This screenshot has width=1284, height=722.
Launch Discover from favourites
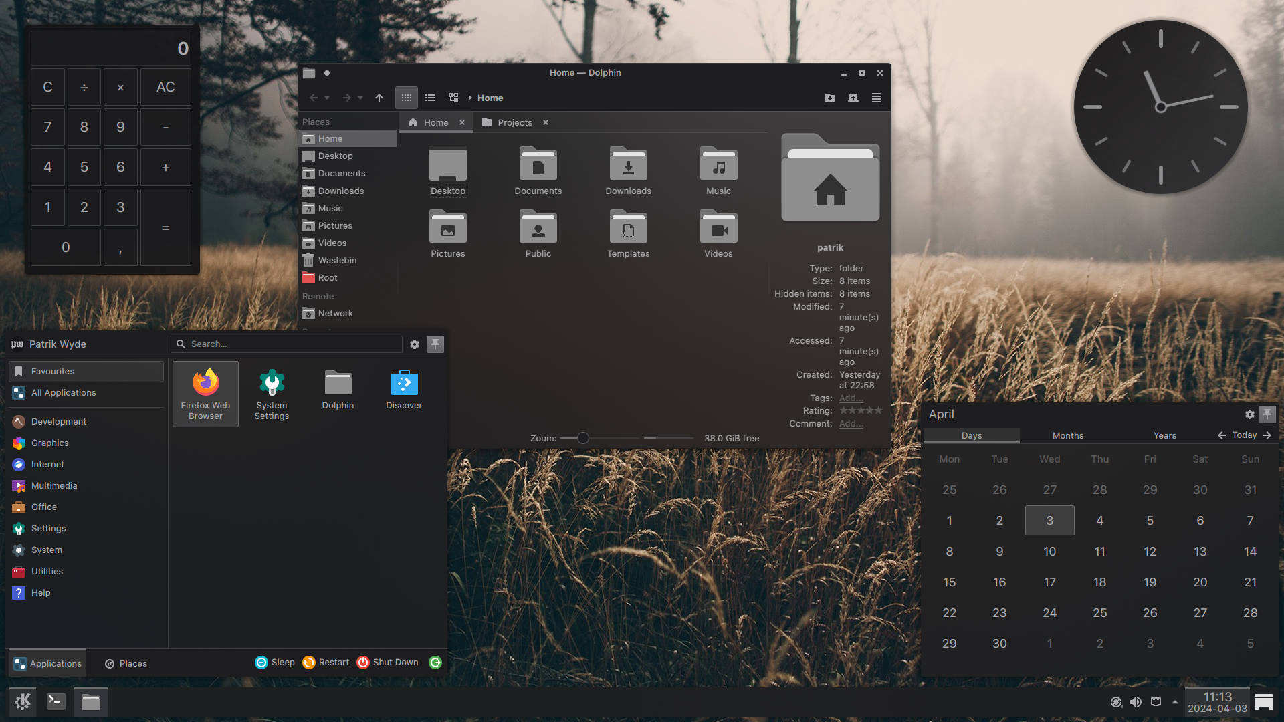click(x=404, y=390)
